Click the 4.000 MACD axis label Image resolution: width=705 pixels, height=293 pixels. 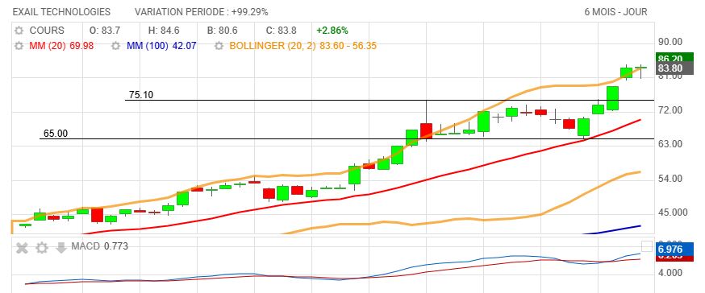[670, 273]
